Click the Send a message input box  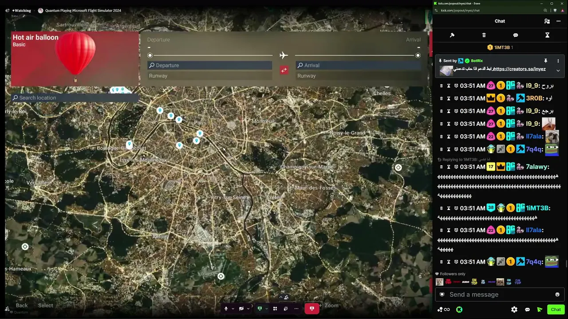[500, 295]
